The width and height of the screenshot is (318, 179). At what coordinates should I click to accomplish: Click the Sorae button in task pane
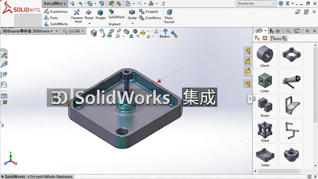tap(279, 38)
